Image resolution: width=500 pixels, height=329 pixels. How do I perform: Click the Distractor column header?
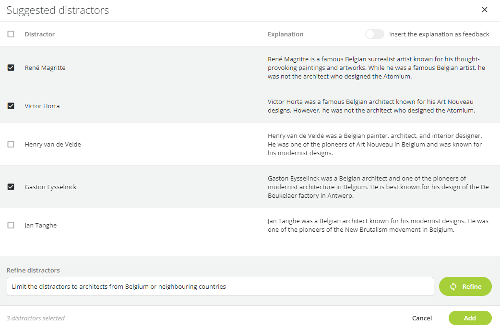point(40,34)
